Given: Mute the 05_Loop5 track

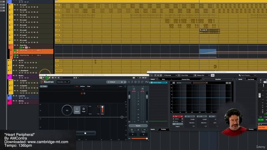Looking at the screenshot, I should pos(15,25).
